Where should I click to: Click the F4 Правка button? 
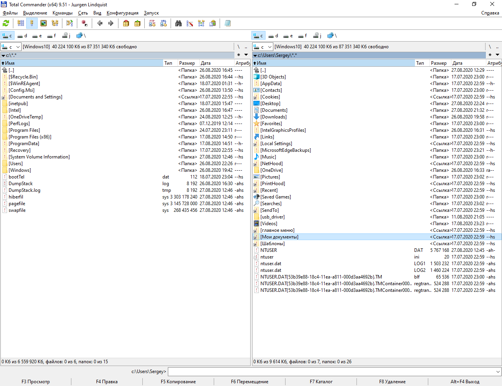pyautogui.click(x=107, y=382)
